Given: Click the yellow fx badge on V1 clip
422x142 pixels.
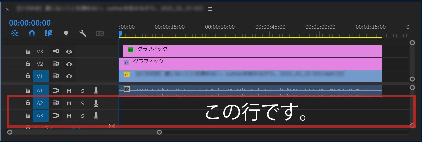Looking at the screenshot, I should click(x=127, y=74).
